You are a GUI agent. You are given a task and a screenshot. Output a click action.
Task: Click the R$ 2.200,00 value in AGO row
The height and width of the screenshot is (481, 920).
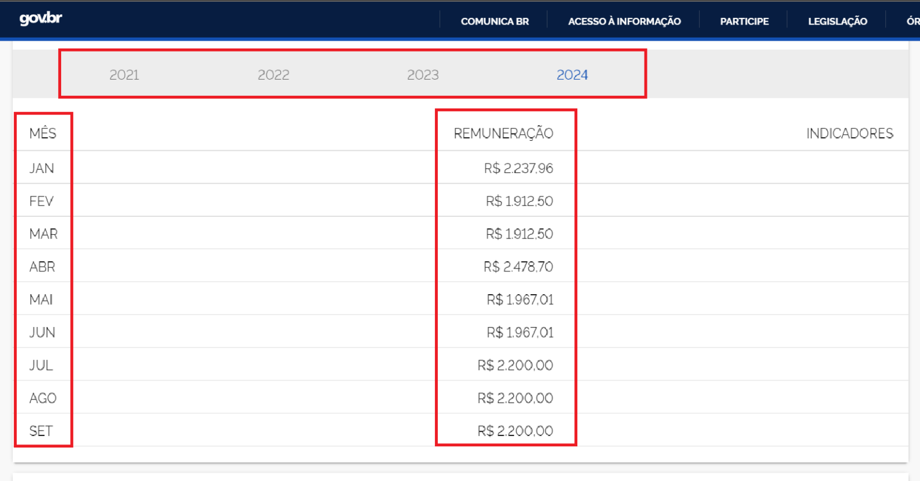[x=515, y=398]
